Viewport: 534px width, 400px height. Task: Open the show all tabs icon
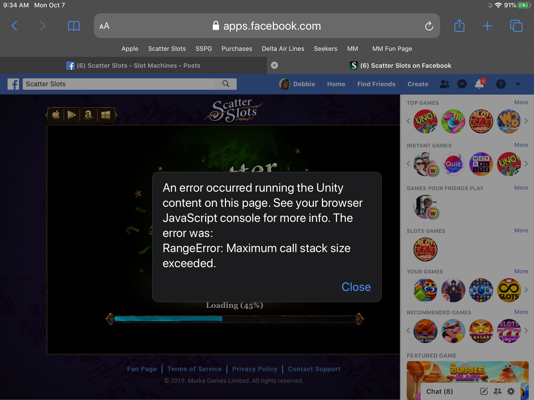516,26
